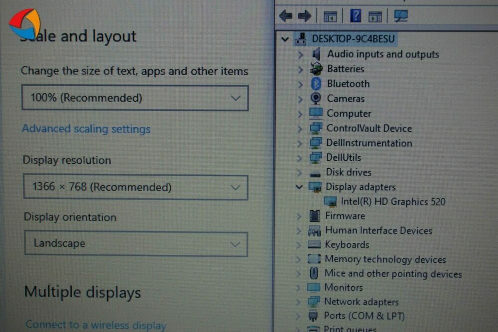Click the ControlVault Device icon
498x332 pixels.
click(x=316, y=128)
